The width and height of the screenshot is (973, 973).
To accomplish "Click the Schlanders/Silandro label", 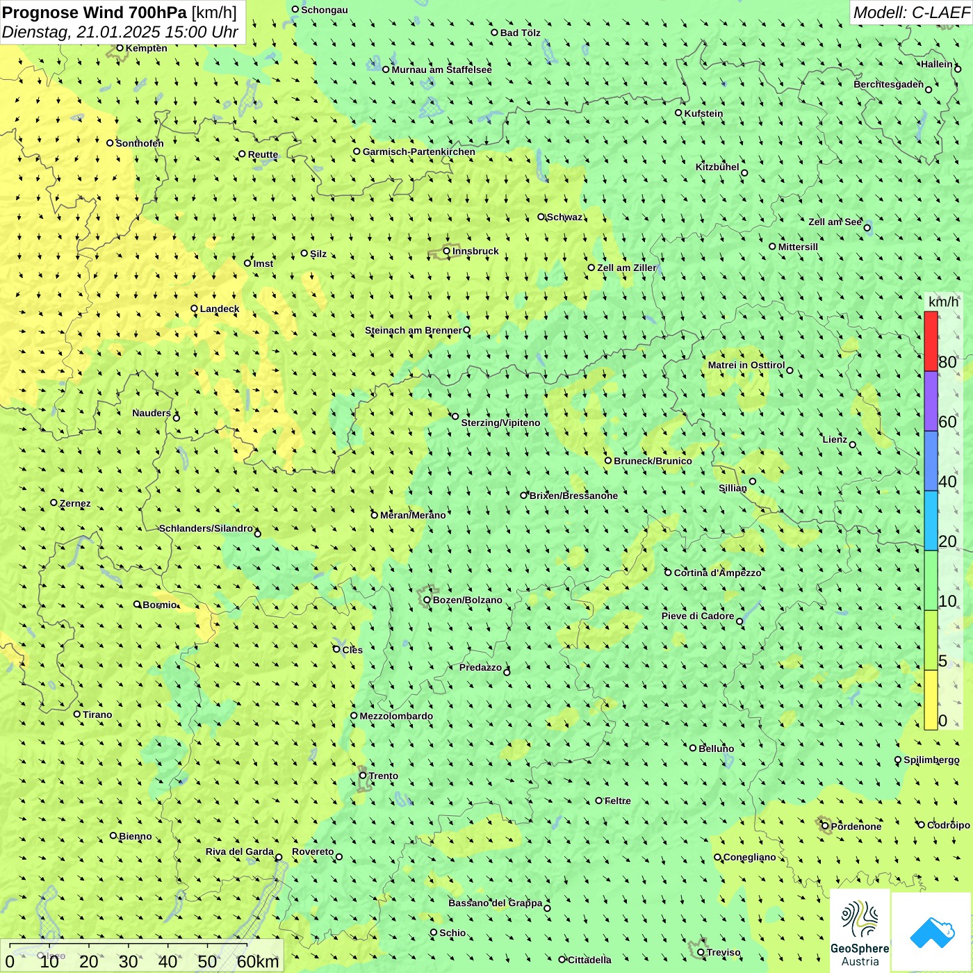I will (x=206, y=528).
